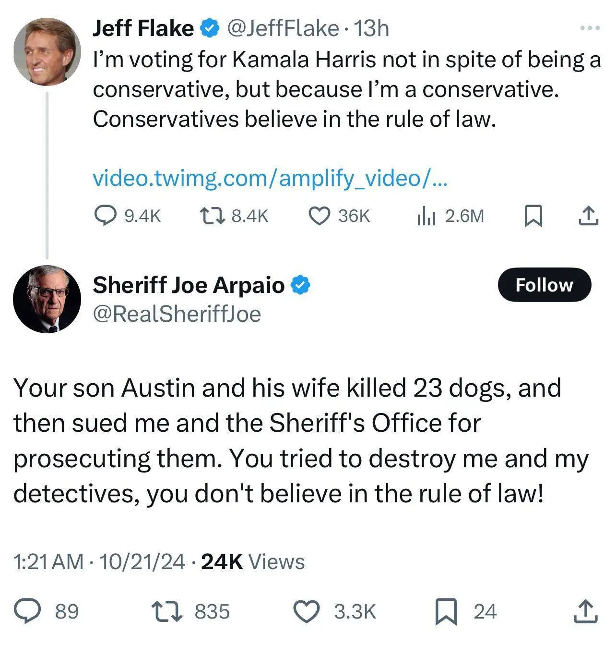Open Sheriff Joe Arpaio's profile picture
The image size is (616, 656).
(x=47, y=298)
